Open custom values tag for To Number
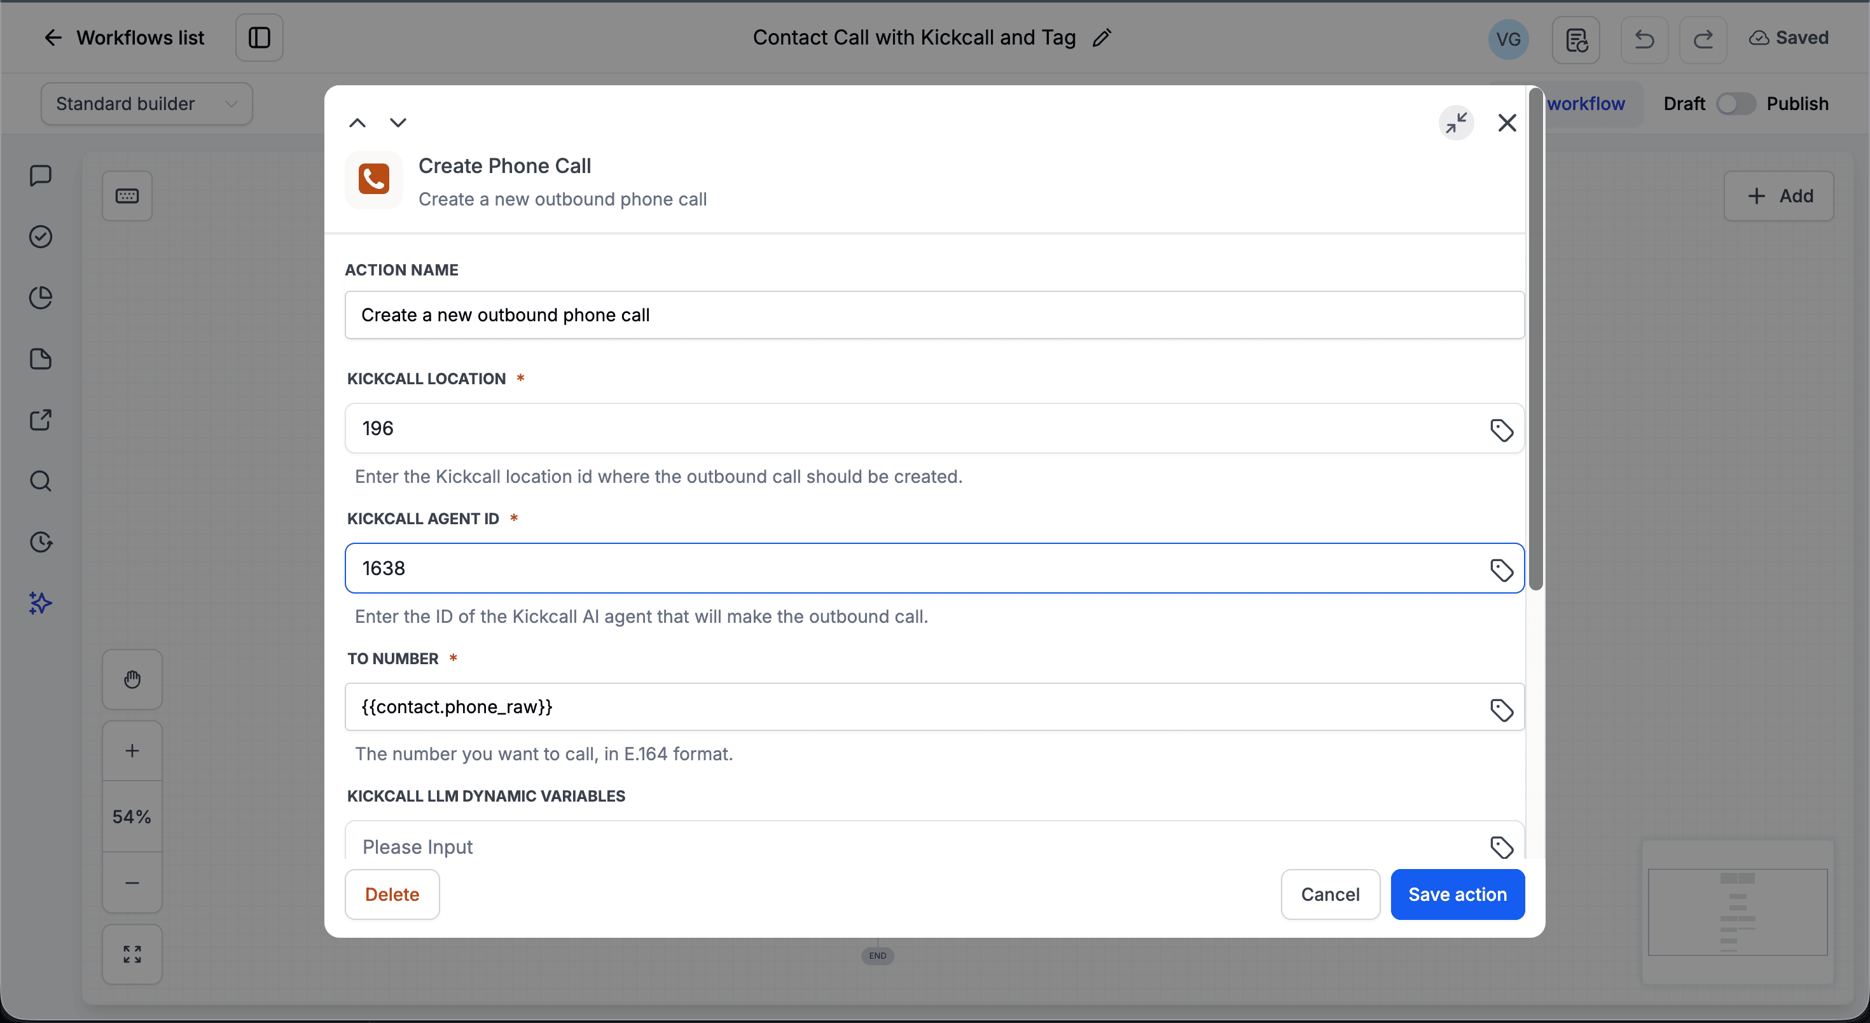Viewport: 1870px width, 1023px height. [1502, 709]
